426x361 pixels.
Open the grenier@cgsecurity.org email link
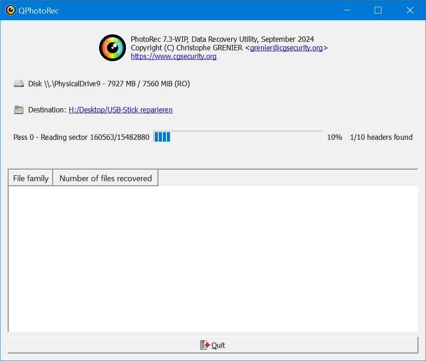click(x=287, y=48)
